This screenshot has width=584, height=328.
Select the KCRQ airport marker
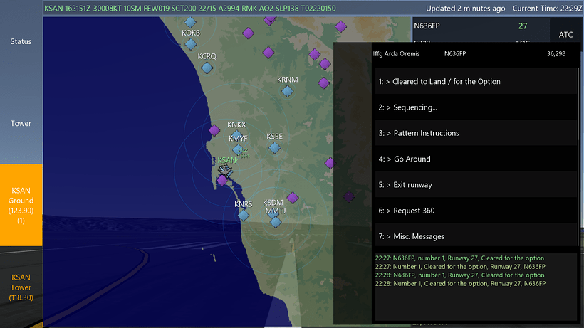pos(207,68)
